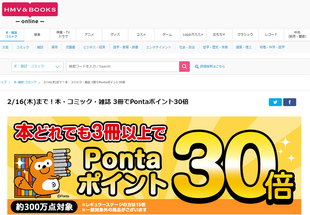Select the 児童書 subcategory
Viewport: 310px width, 215px height.
click(x=70, y=47)
